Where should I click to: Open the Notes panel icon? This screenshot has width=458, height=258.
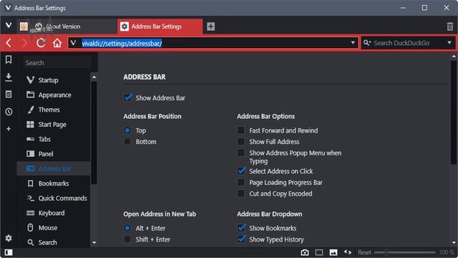9,94
